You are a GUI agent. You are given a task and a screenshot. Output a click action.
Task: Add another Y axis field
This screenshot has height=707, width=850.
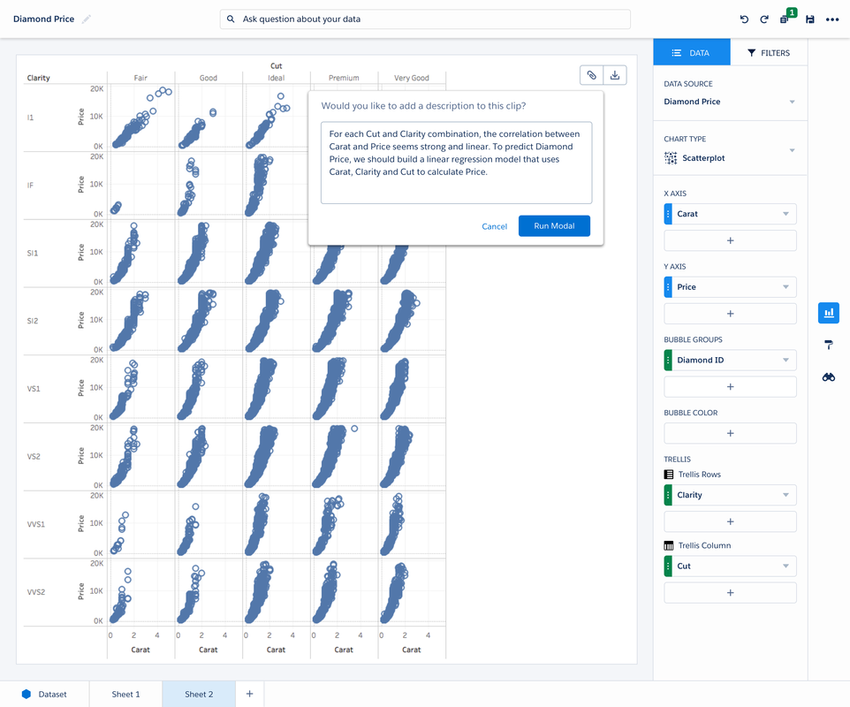[730, 314]
